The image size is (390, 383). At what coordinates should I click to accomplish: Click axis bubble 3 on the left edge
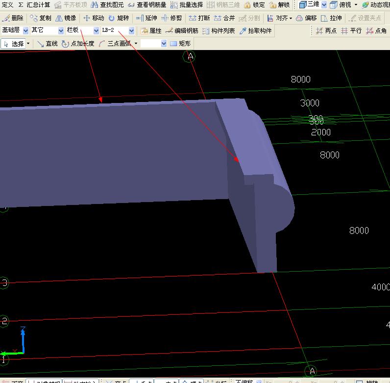pyautogui.click(x=4, y=282)
